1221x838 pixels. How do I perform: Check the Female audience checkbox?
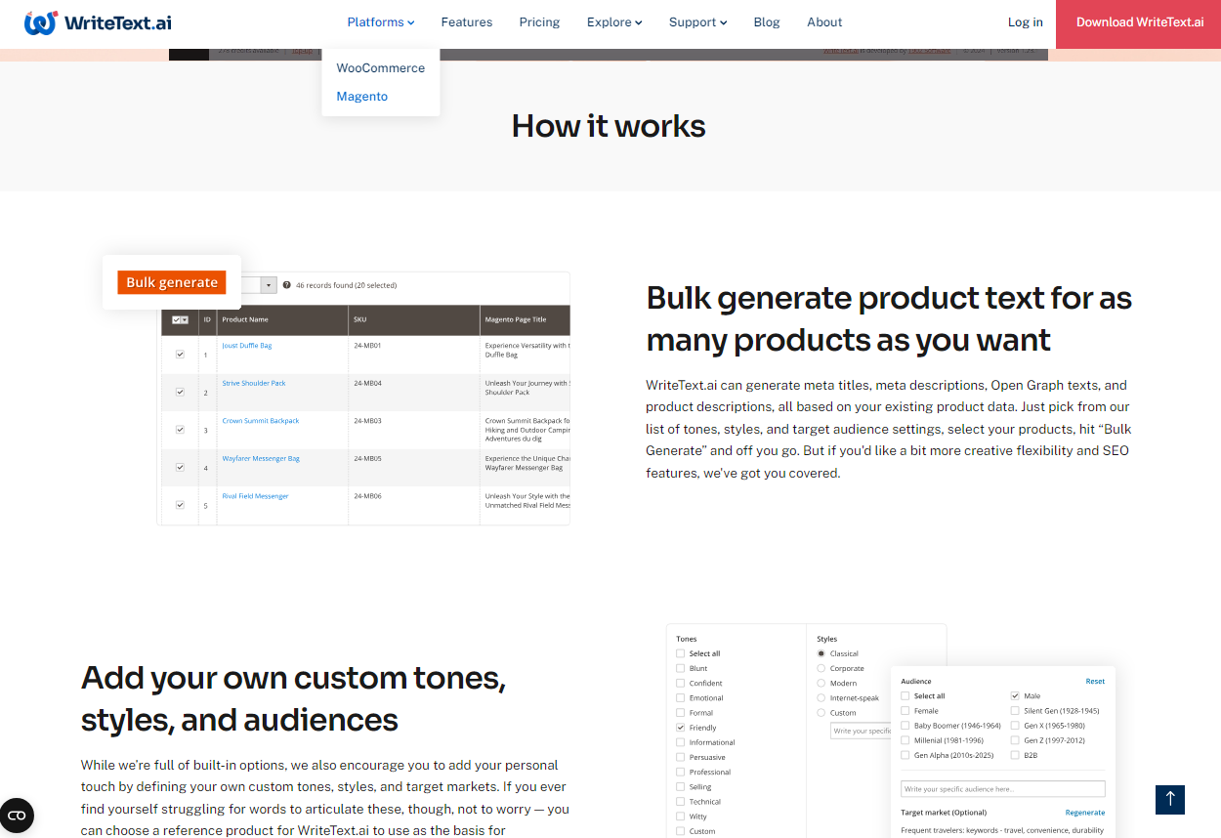pyautogui.click(x=905, y=711)
